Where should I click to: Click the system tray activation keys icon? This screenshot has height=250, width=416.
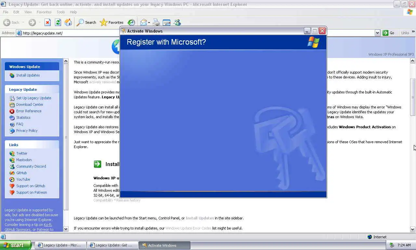[392, 245]
